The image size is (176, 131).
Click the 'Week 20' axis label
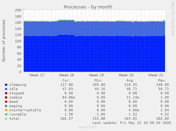(x=126, y=75)
